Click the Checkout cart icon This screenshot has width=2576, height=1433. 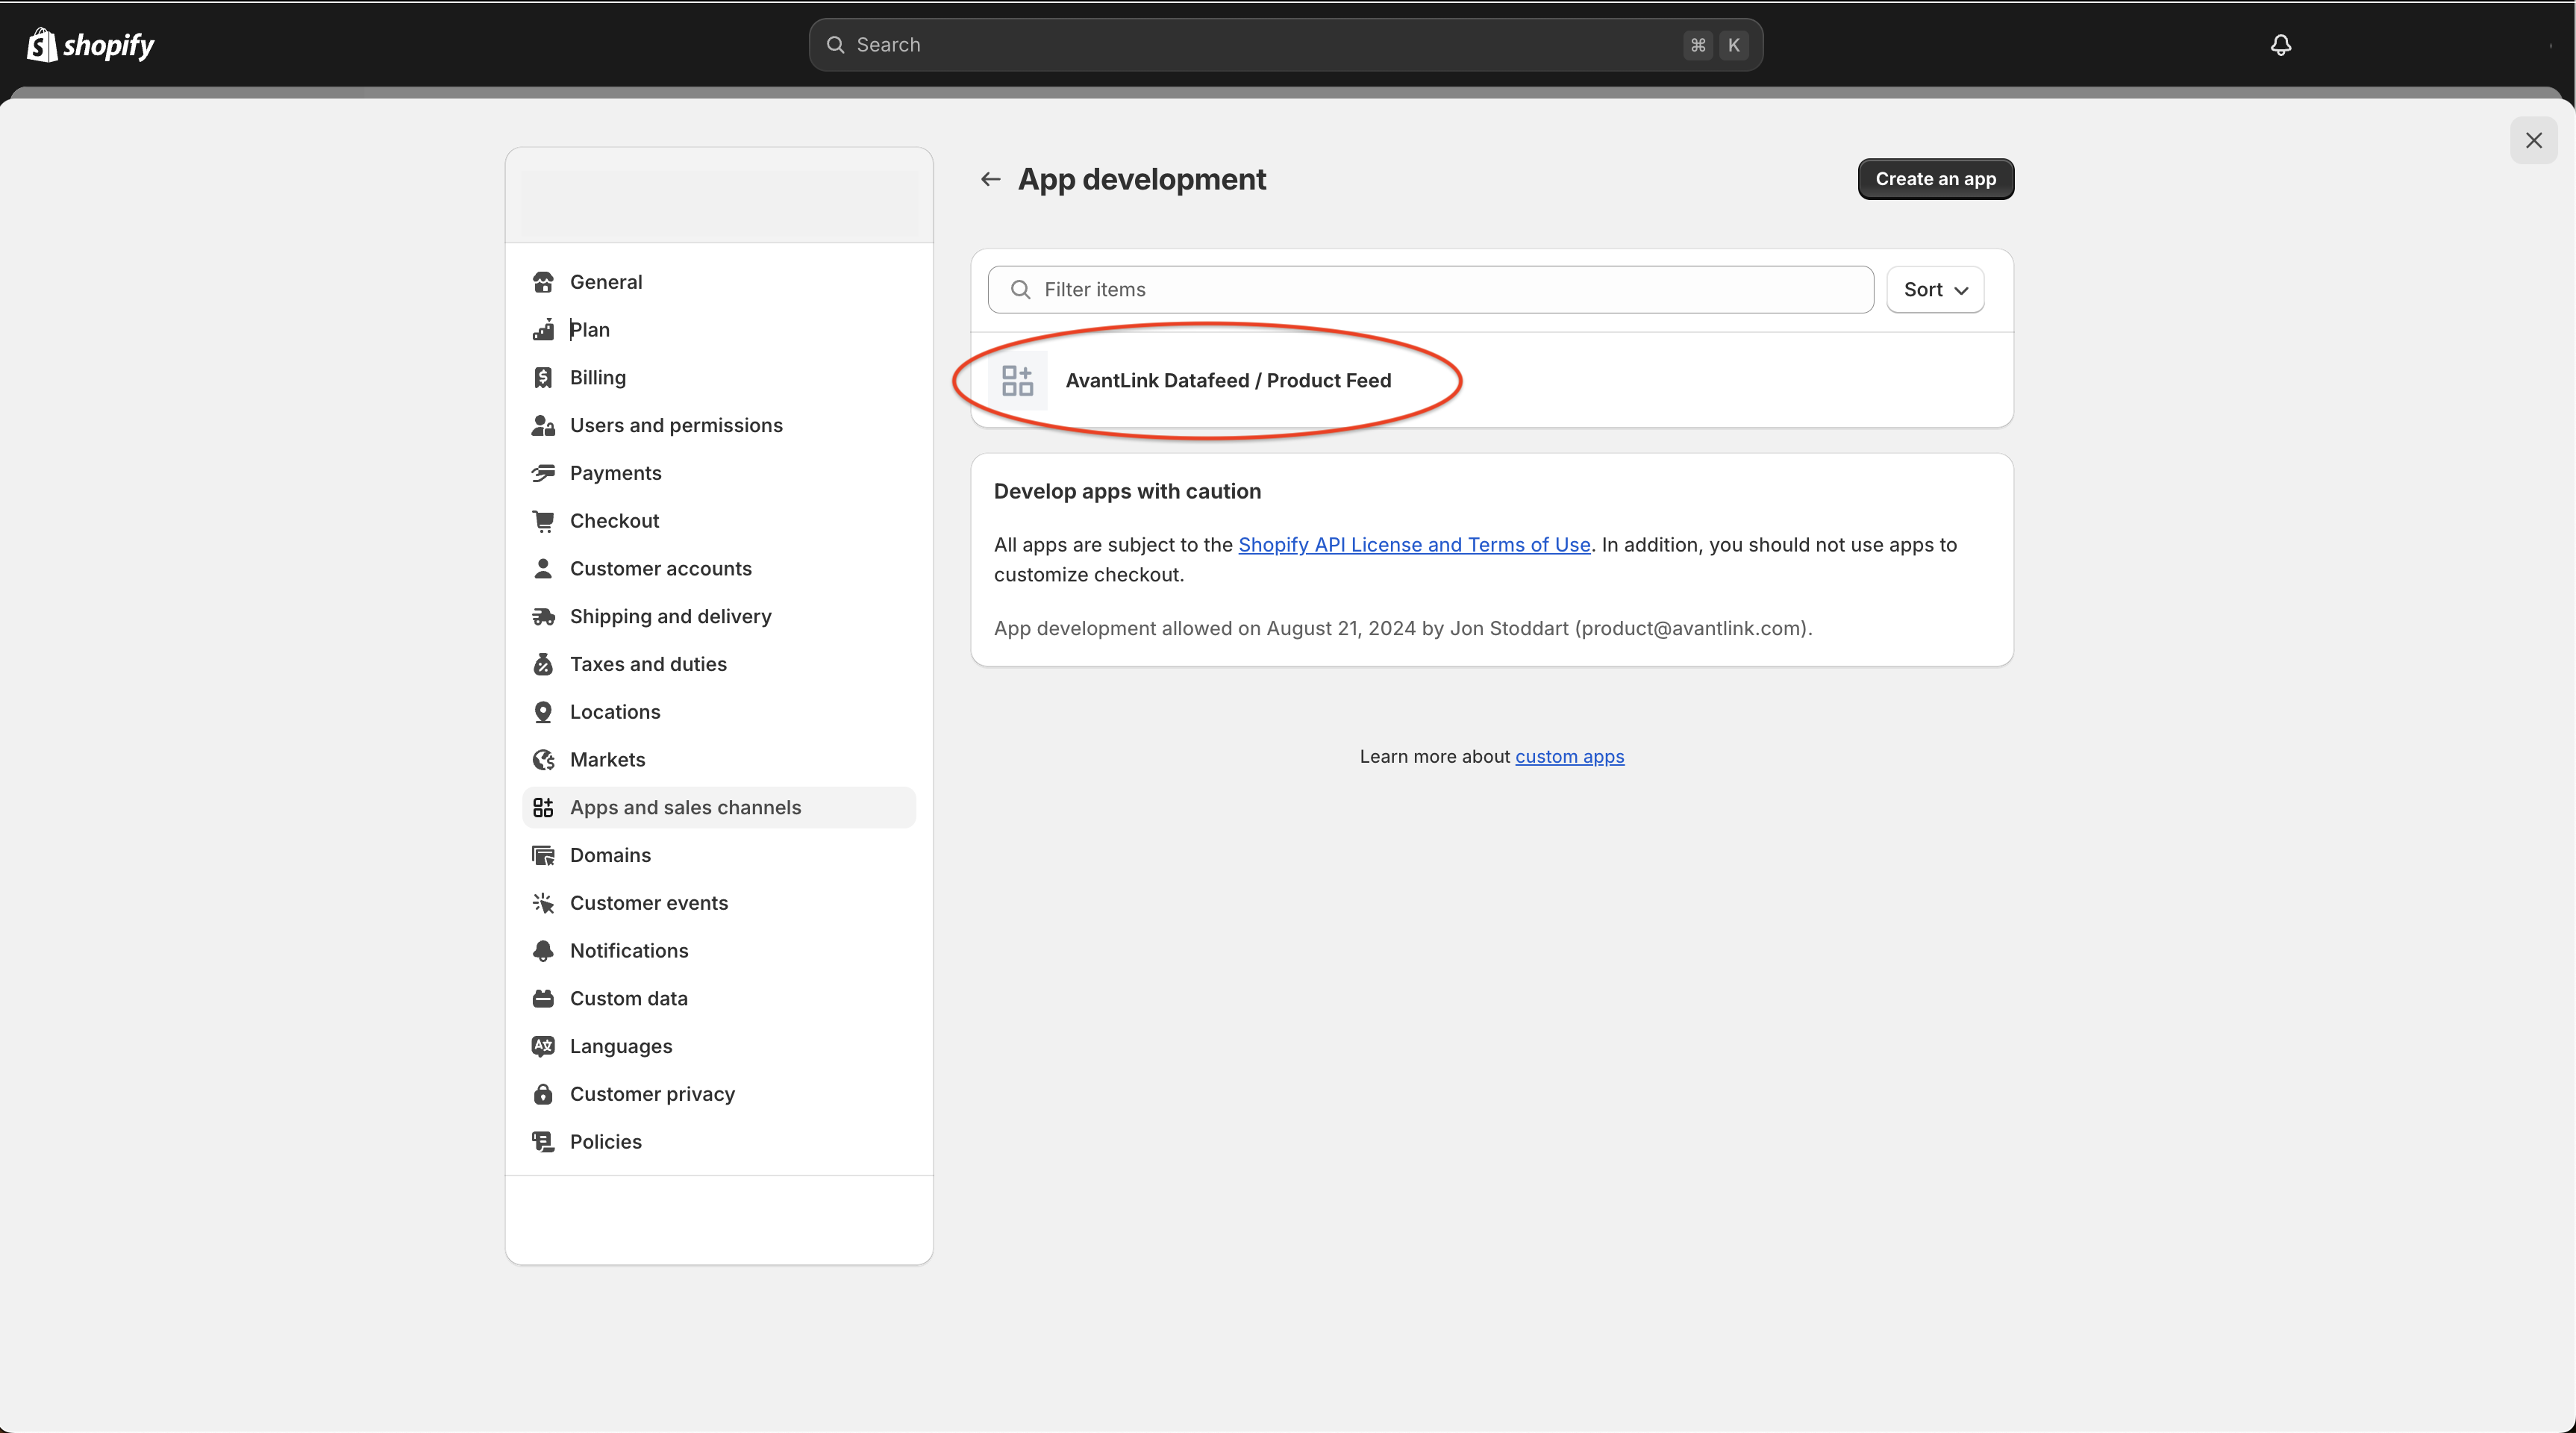543,521
